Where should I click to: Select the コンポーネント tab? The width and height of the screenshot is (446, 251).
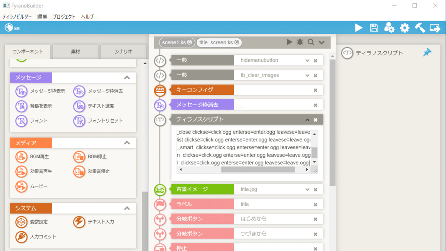[x=28, y=52]
